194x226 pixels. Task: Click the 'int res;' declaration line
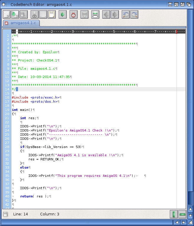(x=28, y=118)
